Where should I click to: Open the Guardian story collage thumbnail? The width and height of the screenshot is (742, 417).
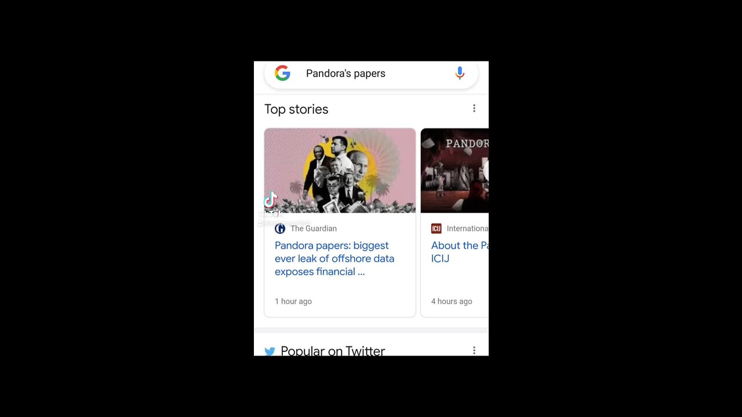tap(340, 170)
